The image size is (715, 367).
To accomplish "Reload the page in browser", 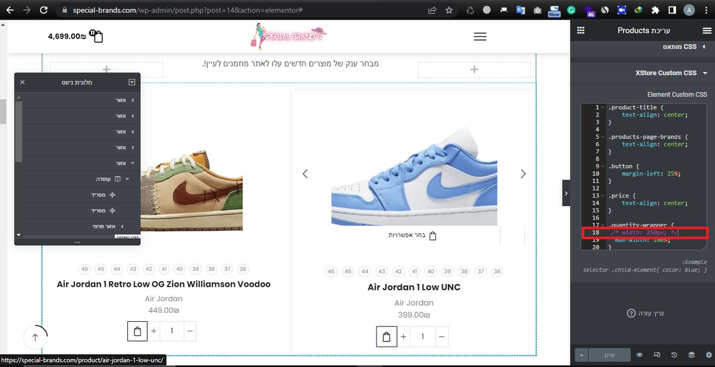I will (44, 10).
